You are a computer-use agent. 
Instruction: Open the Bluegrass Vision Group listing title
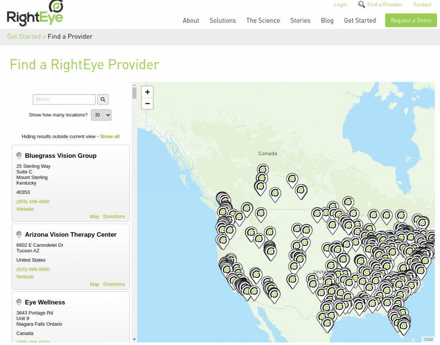pyautogui.click(x=61, y=155)
